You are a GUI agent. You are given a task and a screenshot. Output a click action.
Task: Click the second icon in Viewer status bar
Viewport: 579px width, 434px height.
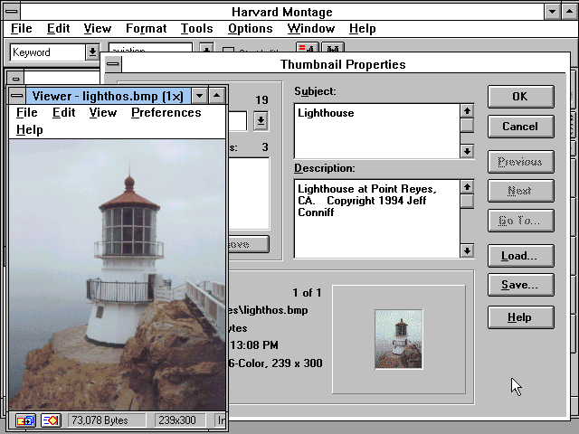[x=51, y=420]
